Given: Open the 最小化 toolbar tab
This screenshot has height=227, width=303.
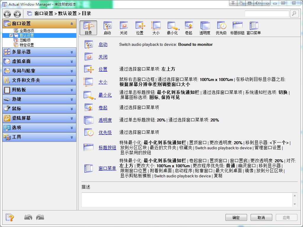Looking at the screenshot, I should [x=173, y=28].
